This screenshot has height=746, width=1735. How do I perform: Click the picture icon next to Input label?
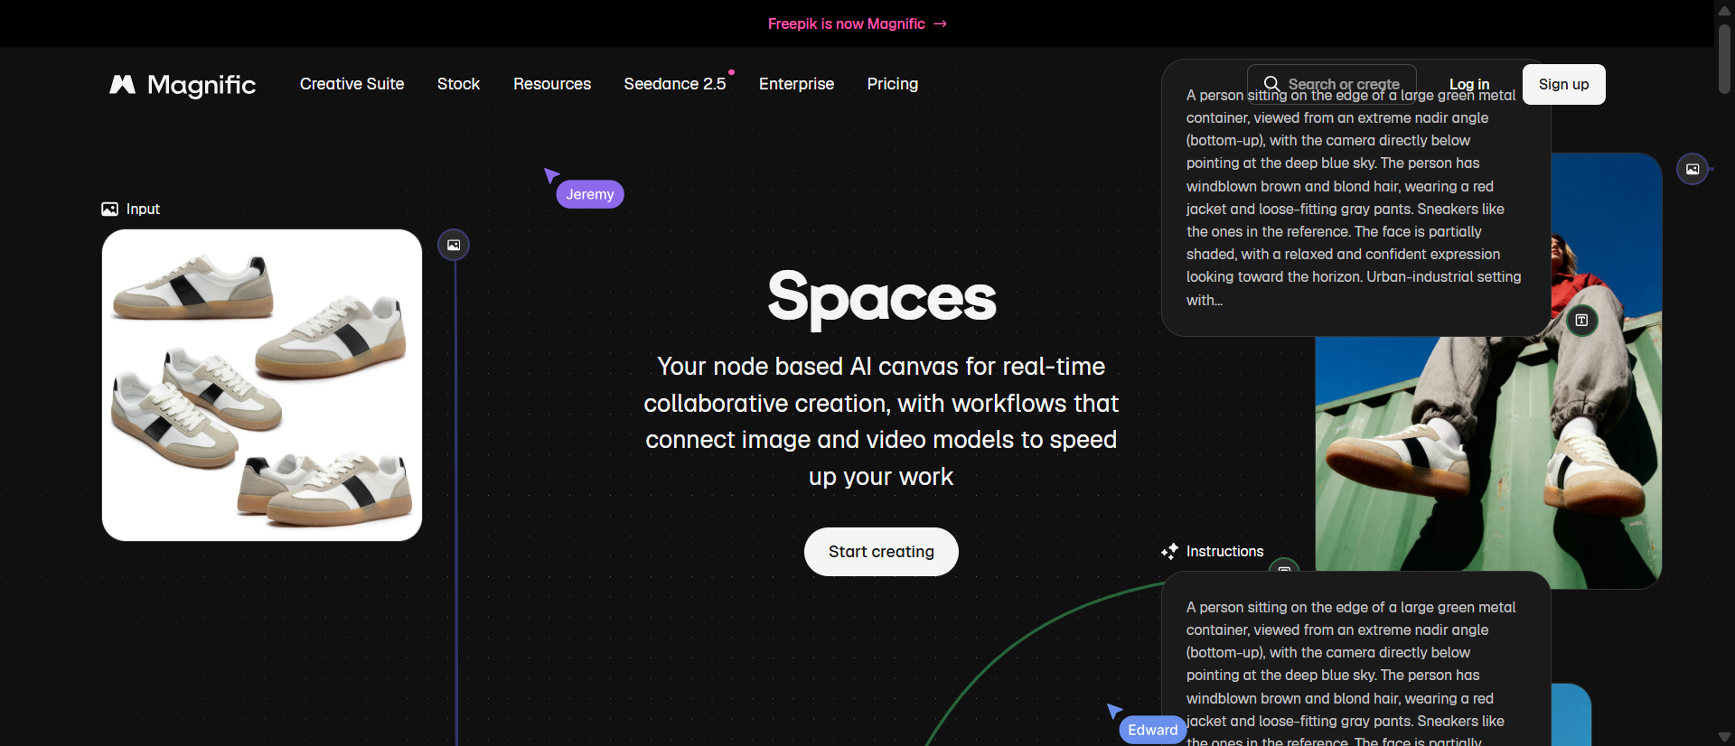(x=109, y=210)
